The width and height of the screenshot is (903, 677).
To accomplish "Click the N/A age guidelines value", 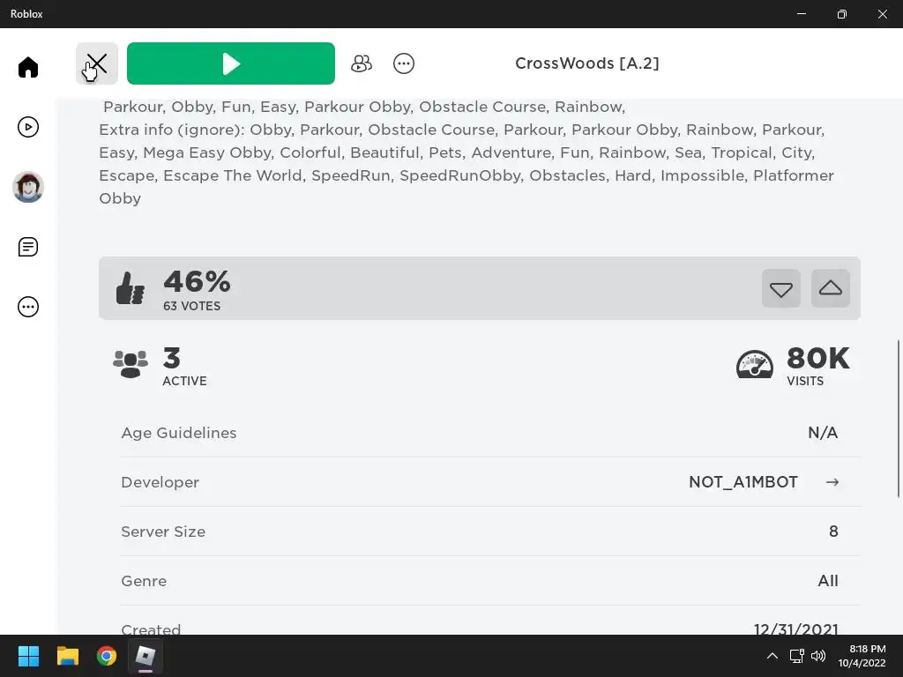I will pos(823,432).
